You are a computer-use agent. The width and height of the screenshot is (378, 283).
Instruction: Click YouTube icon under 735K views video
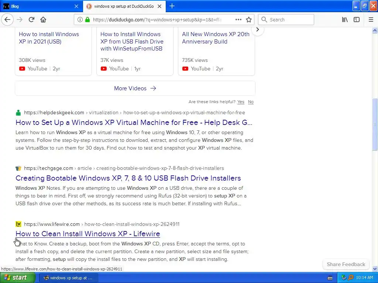[185, 69]
